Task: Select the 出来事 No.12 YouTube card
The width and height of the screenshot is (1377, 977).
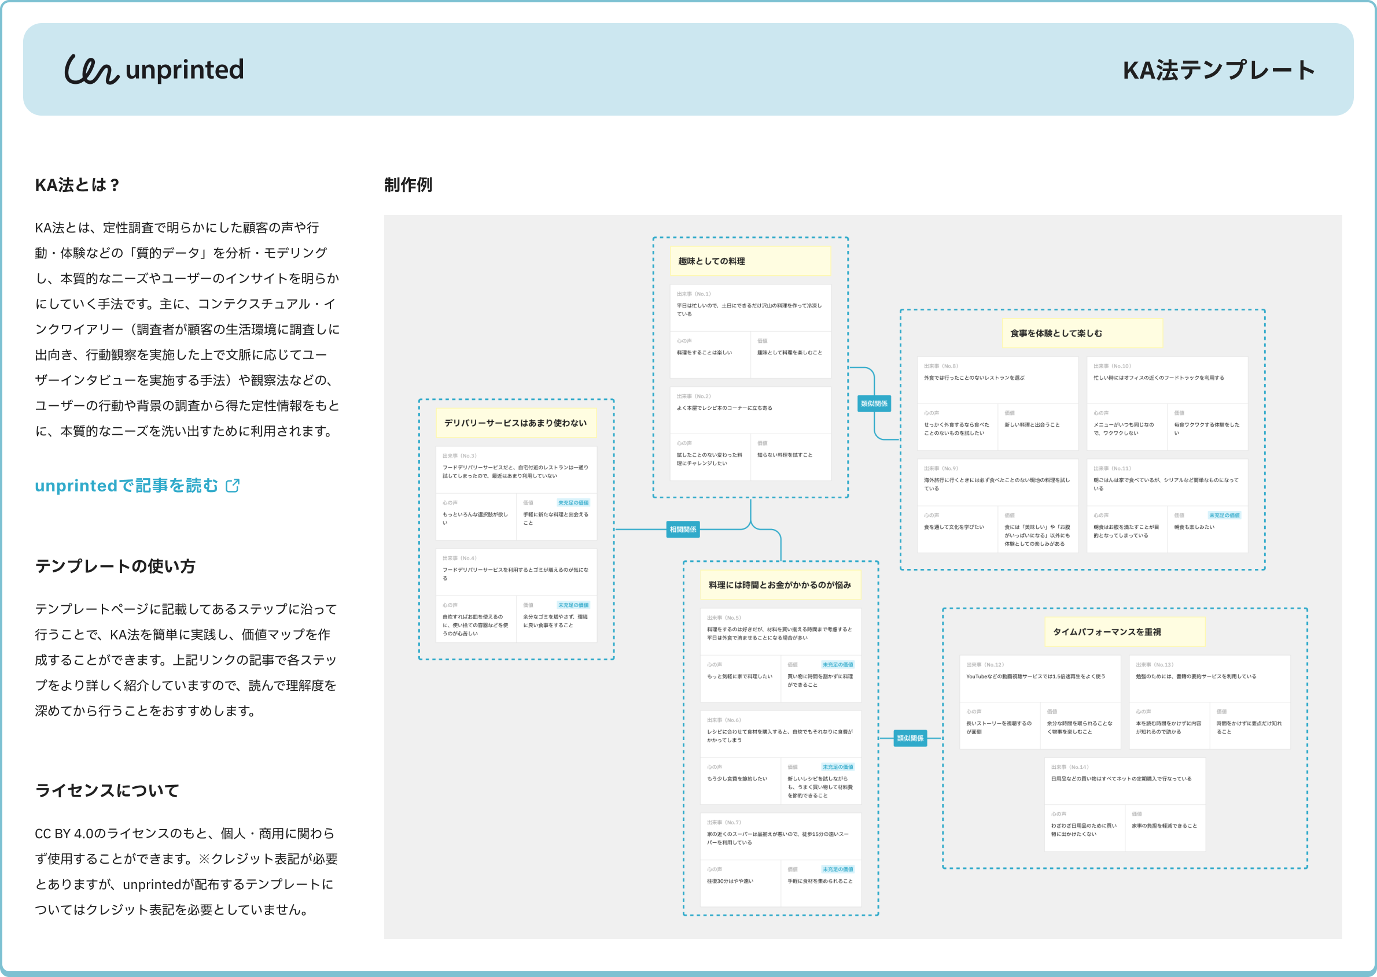Action: (1039, 678)
